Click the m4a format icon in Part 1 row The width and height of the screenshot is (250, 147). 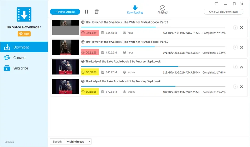click(124, 33)
